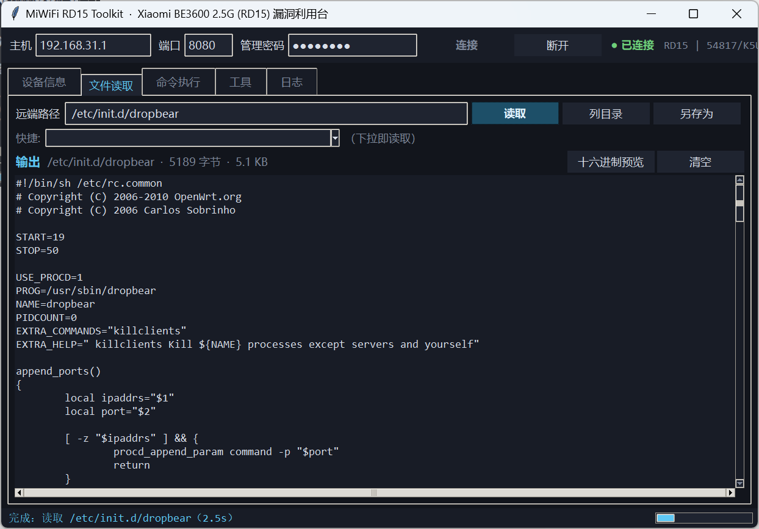This screenshot has width=759, height=529.
Task: Click the 列目录 button
Action: [606, 113]
